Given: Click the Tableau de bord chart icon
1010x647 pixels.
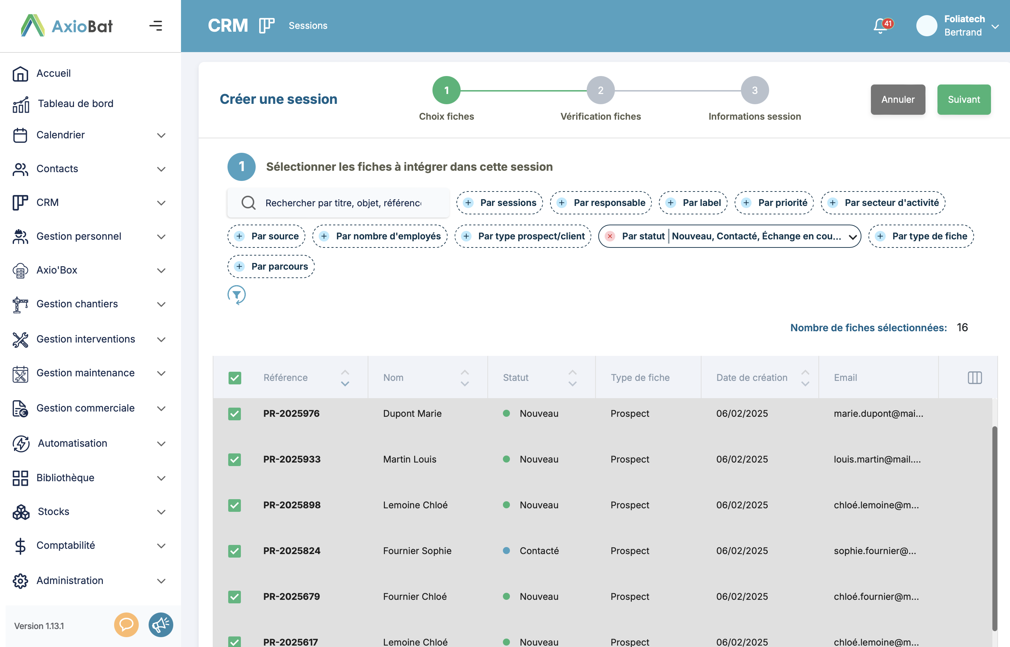Looking at the screenshot, I should coord(20,104).
